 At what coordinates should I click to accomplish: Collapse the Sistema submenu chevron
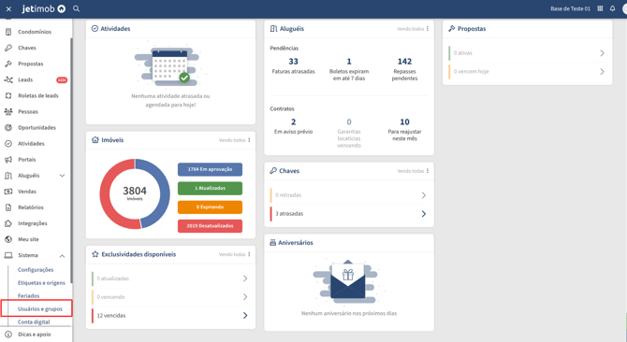(62, 255)
